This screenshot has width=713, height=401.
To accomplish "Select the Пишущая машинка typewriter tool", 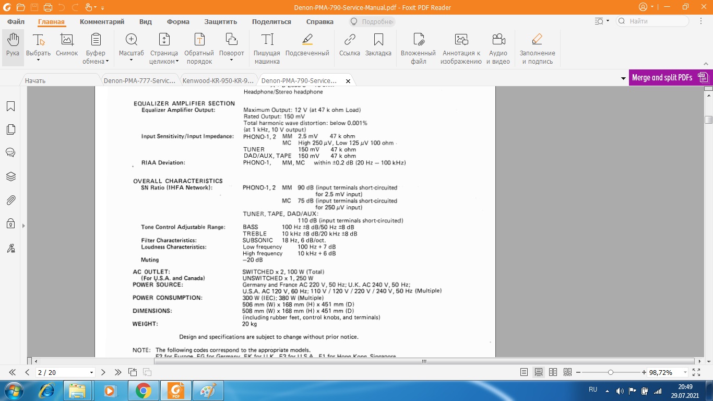I will point(267,49).
